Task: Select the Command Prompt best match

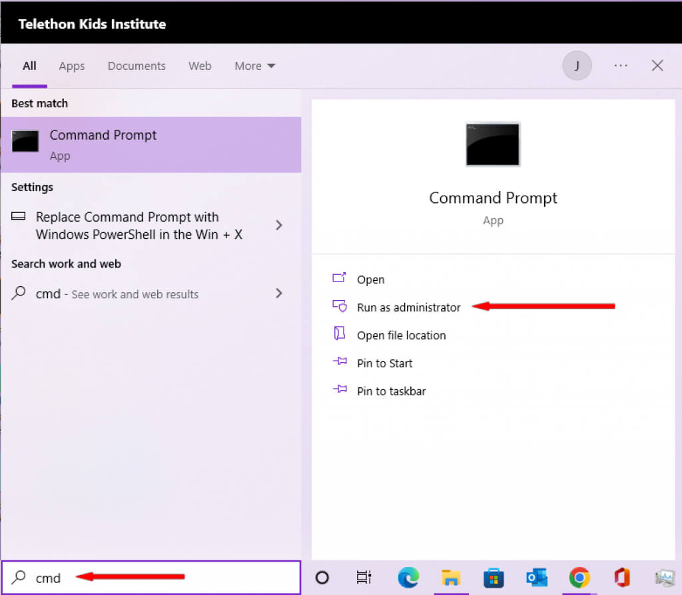Action: tap(151, 144)
